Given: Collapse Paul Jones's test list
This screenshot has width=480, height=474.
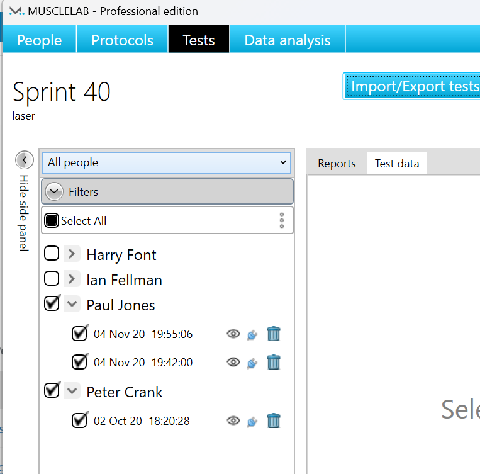Looking at the screenshot, I should pyautogui.click(x=72, y=303).
